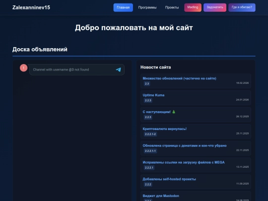268x201 pixels.
Task: Open the Главная navigation tab
Action: 123,7
